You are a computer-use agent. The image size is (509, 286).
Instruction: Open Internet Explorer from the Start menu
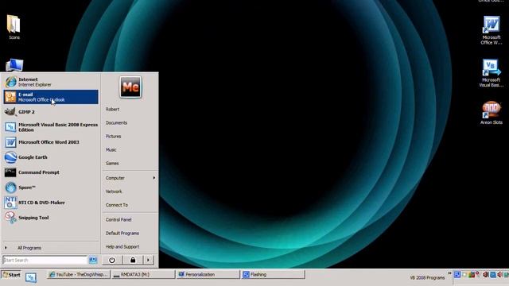click(x=51, y=82)
